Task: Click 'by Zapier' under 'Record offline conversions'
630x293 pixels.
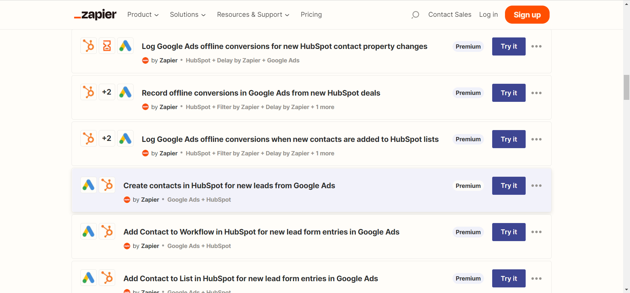Action: pyautogui.click(x=164, y=107)
